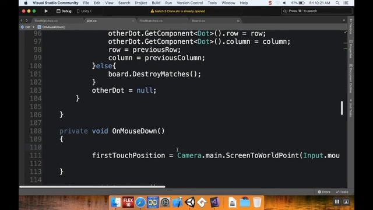The width and height of the screenshot is (373, 210).
Task: Open the Properties side panel
Action: click(351, 49)
